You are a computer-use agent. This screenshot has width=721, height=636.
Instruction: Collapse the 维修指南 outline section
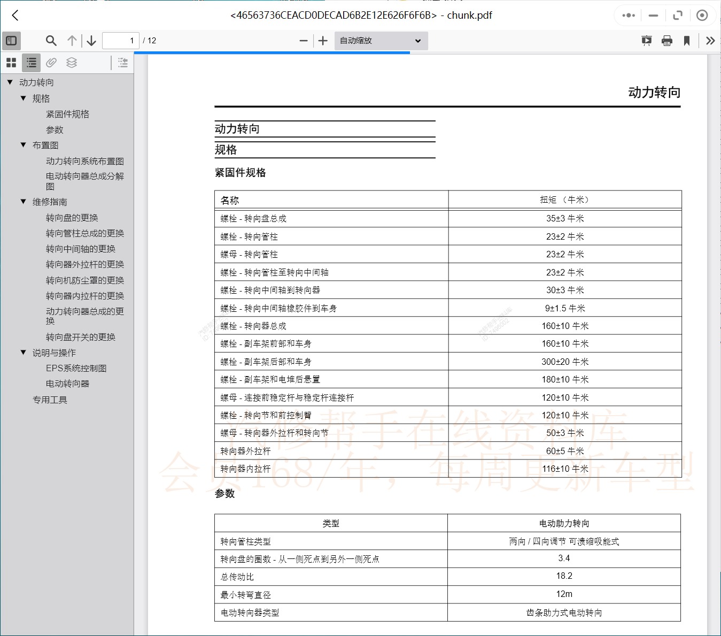[23, 202]
